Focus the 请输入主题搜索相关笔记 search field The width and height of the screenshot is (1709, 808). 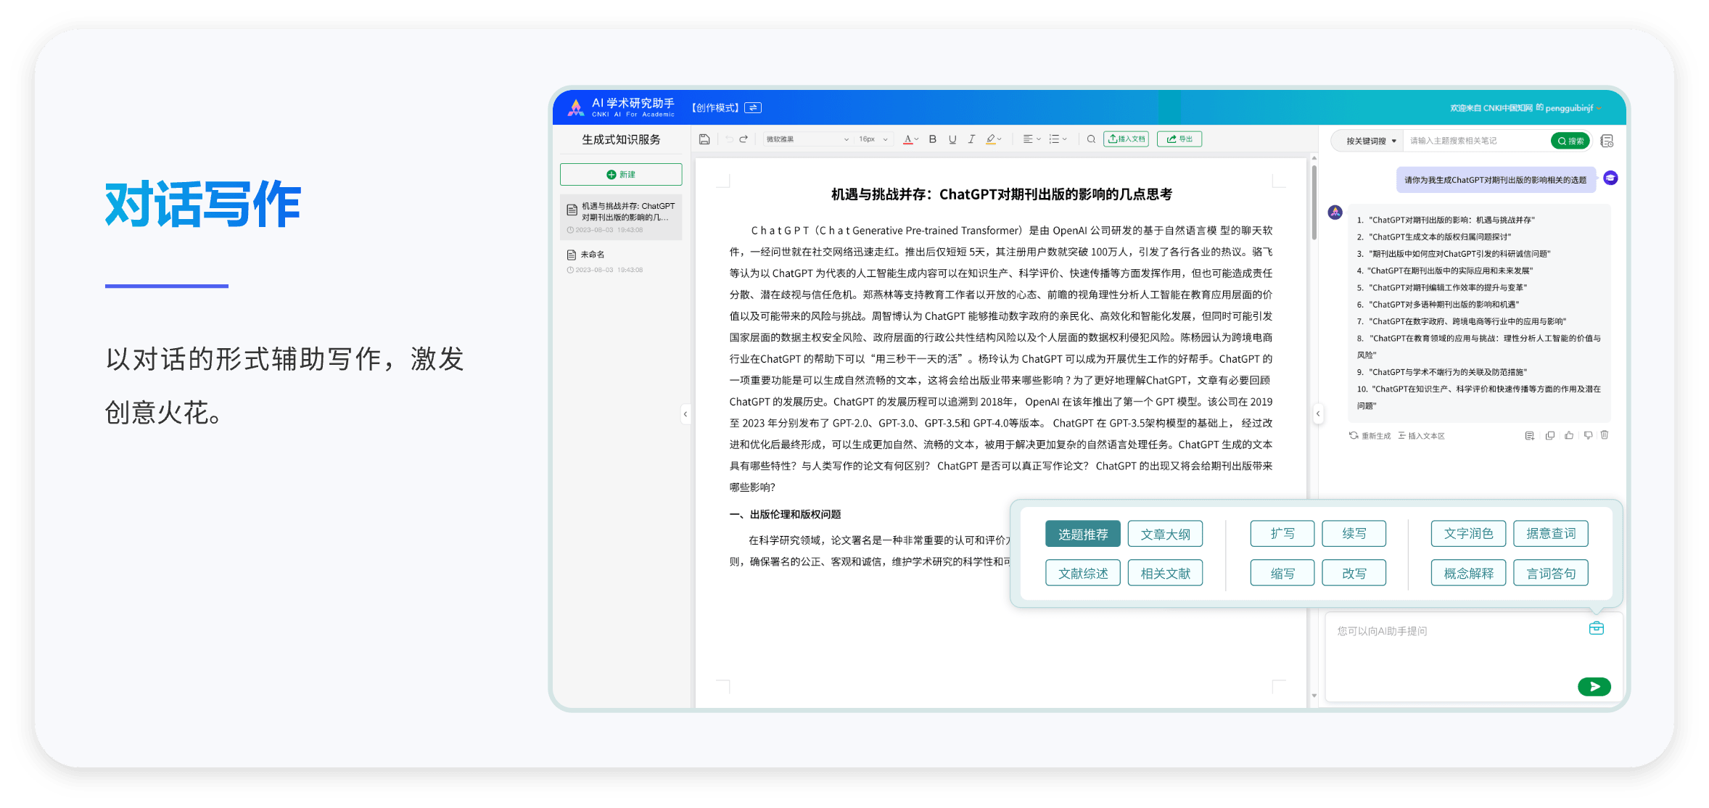pyautogui.click(x=1476, y=141)
